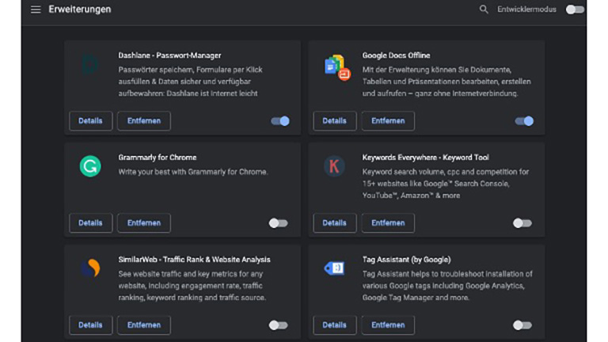608x342 pixels.
Task: Open Details for Keywords Everywhere
Action: pos(334,223)
